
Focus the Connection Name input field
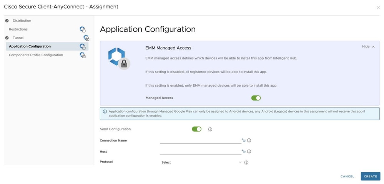(200, 141)
